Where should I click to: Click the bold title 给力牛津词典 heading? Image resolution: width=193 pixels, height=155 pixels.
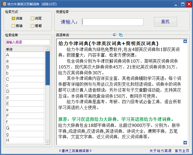[108, 43]
